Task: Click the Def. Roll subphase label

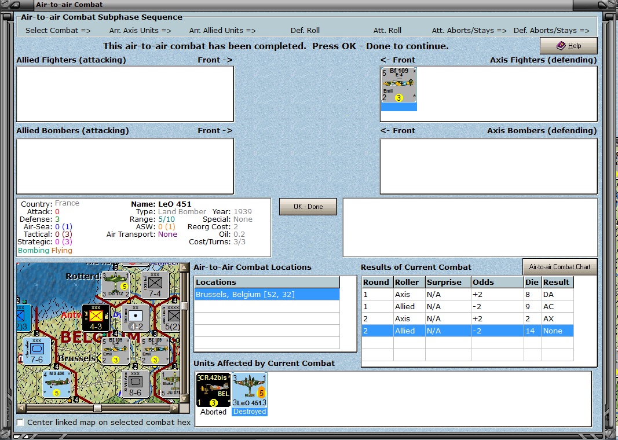Action: coord(305,30)
